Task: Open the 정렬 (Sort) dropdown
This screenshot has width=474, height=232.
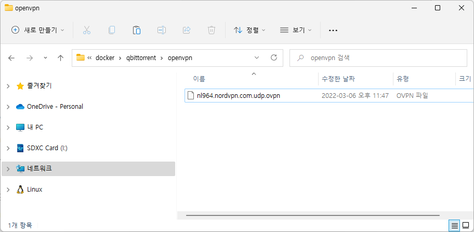Action: tap(249, 30)
